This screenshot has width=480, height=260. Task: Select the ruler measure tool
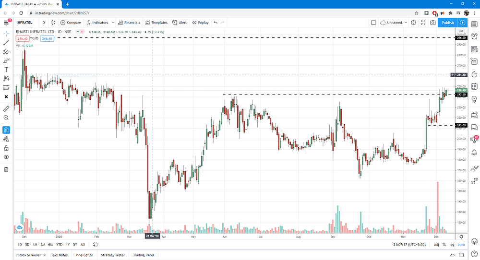pyautogui.click(x=6, y=108)
